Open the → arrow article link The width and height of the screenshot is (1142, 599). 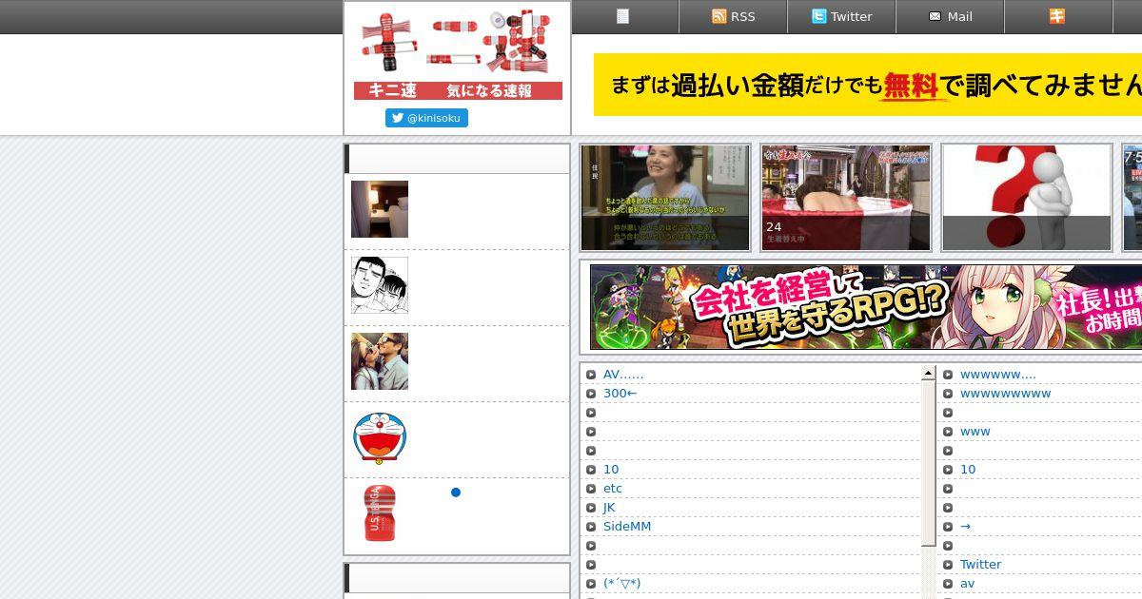coord(965,527)
